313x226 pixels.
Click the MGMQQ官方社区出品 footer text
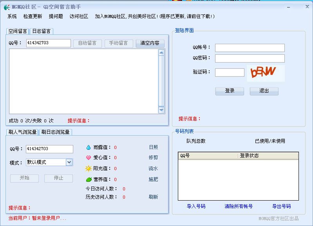[x=279, y=219]
